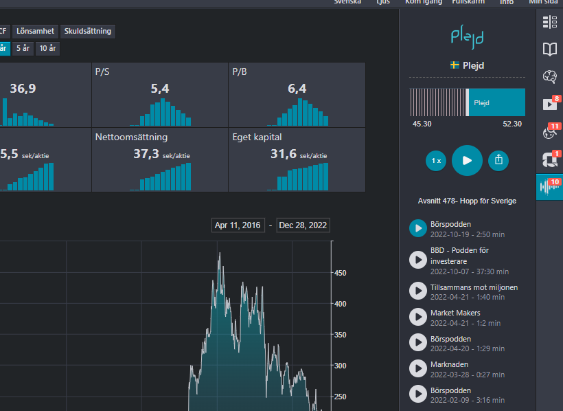Play Börspodden episode from 2022-10-19
This screenshot has width=563, height=411.
[x=418, y=228]
